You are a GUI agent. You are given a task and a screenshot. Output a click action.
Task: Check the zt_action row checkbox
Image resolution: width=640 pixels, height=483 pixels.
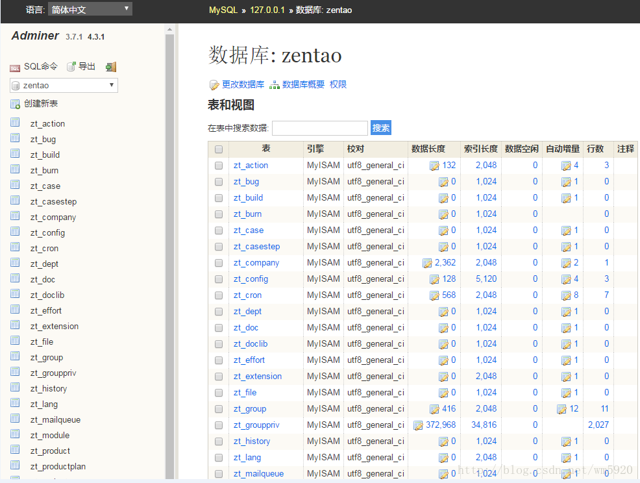coord(219,166)
